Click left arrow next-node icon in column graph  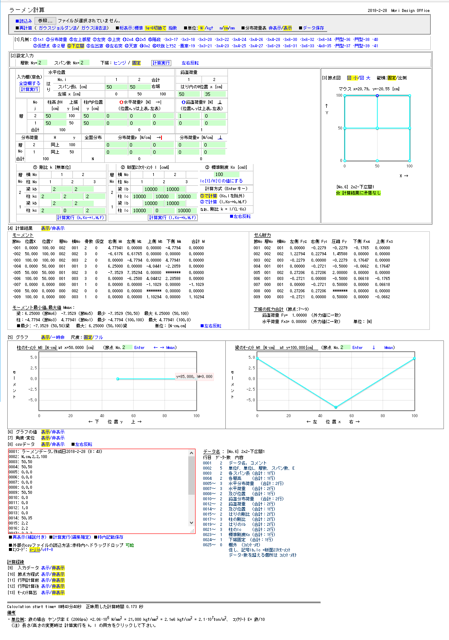pyautogui.click(x=155, y=348)
